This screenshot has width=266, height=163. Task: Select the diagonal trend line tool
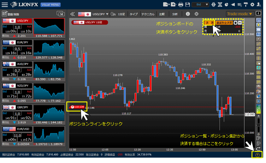[258, 44]
